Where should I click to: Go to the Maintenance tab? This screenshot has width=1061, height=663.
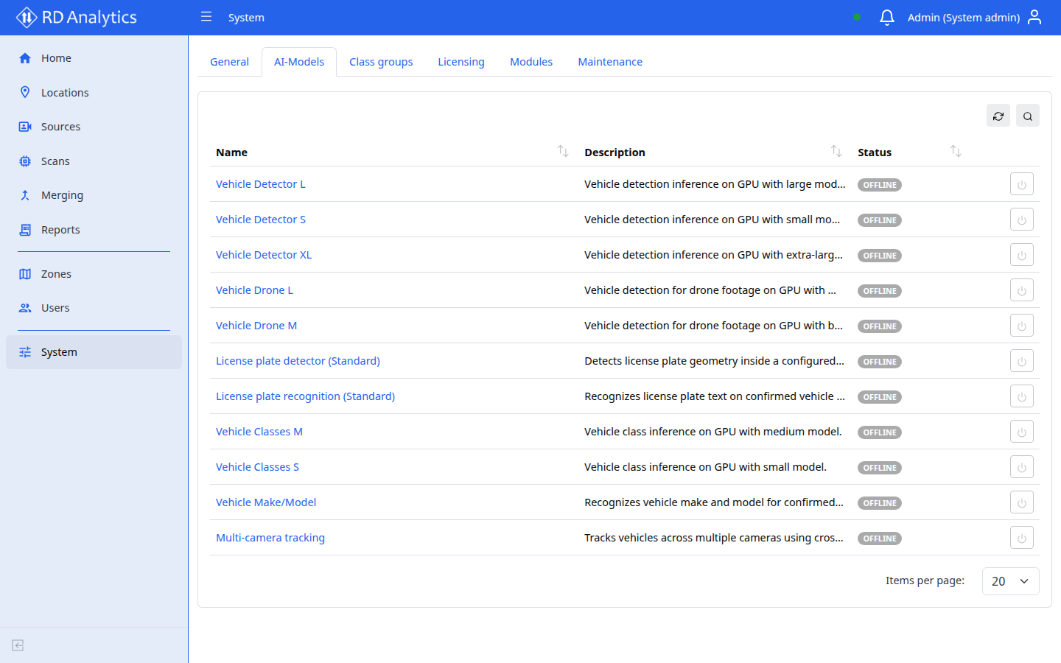click(610, 62)
